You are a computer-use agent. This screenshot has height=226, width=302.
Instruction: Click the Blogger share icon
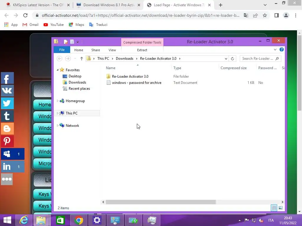pyautogui.click(x=7, y=128)
